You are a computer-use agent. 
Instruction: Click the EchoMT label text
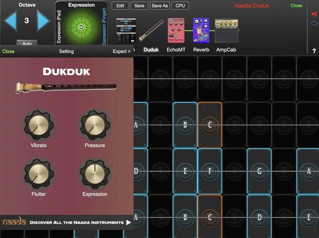(176, 50)
